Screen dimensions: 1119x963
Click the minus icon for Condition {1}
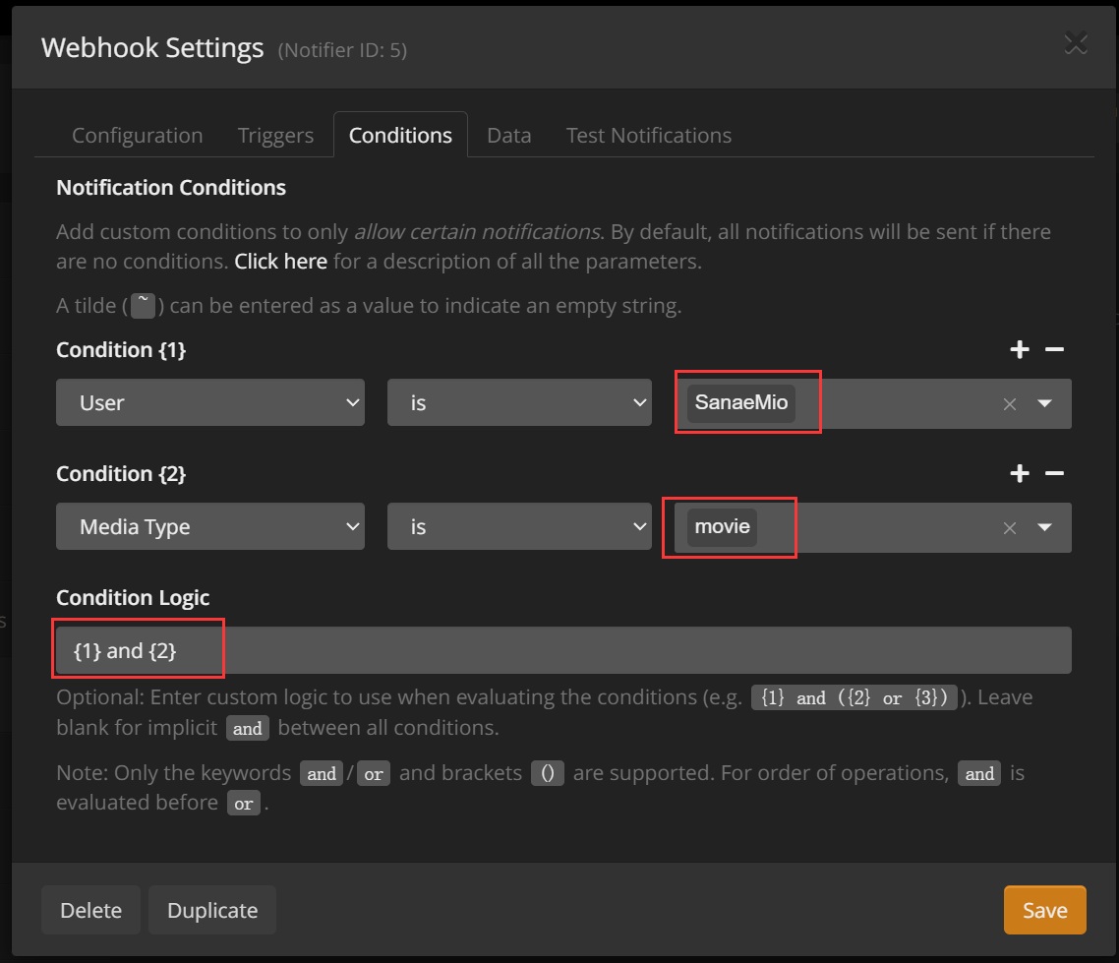[1054, 350]
